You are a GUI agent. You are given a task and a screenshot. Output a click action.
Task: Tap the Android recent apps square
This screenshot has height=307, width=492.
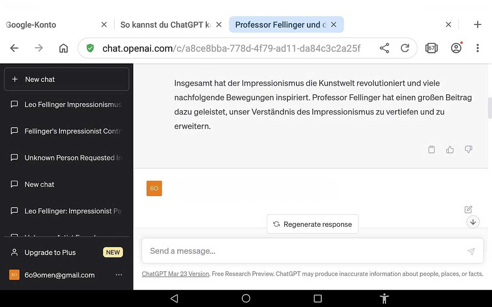(318, 298)
